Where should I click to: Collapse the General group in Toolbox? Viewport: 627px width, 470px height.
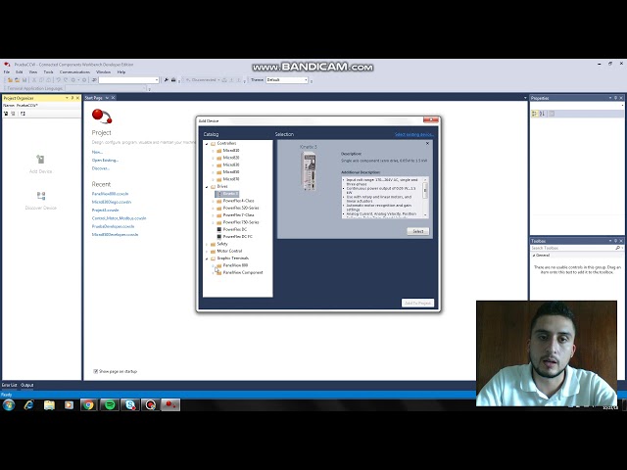pos(533,255)
